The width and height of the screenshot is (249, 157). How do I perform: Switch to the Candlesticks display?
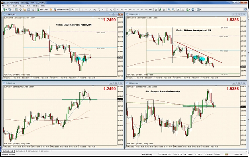160,10
